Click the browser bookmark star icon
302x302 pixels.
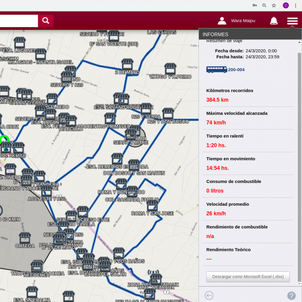(274, 5)
